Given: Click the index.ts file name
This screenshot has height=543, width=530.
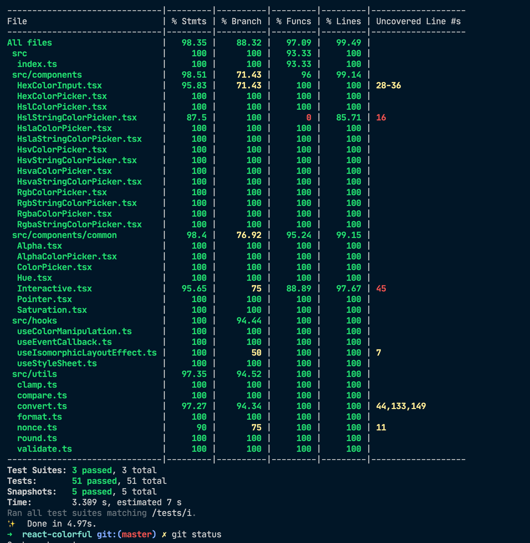Looking at the screenshot, I should 37,64.
